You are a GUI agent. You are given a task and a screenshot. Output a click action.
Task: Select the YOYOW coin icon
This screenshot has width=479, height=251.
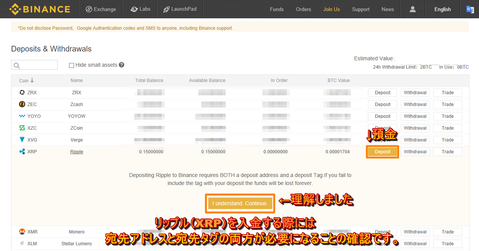22,116
